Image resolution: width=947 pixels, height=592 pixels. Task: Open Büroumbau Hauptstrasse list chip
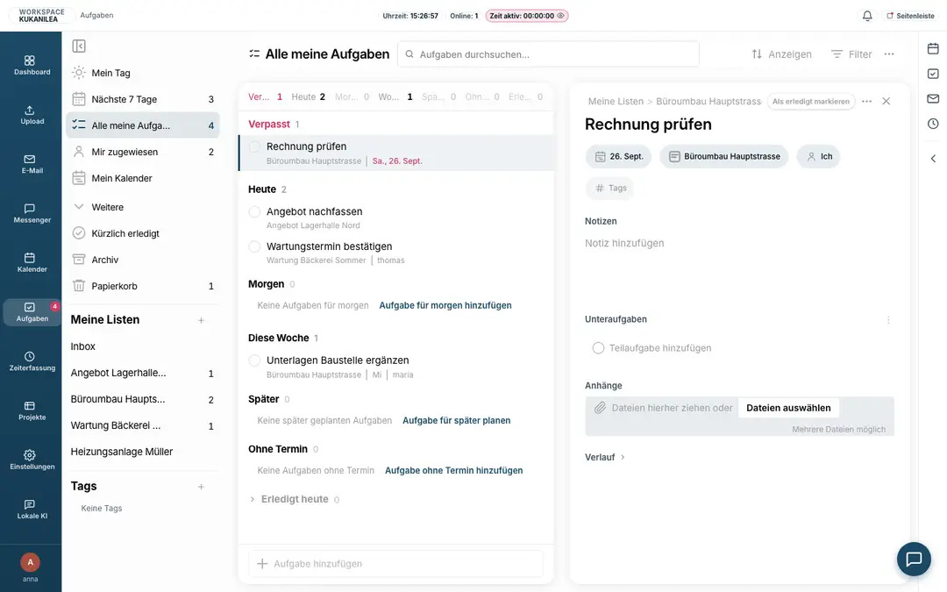(x=723, y=156)
